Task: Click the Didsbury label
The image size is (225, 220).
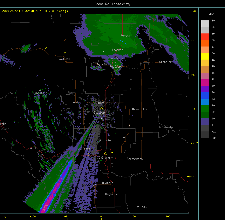Action: (100, 113)
